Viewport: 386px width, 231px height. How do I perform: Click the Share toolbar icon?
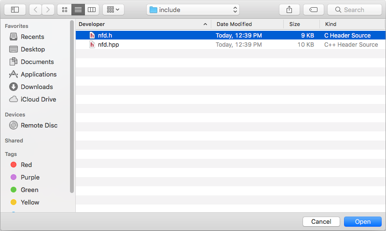pyautogui.click(x=289, y=10)
